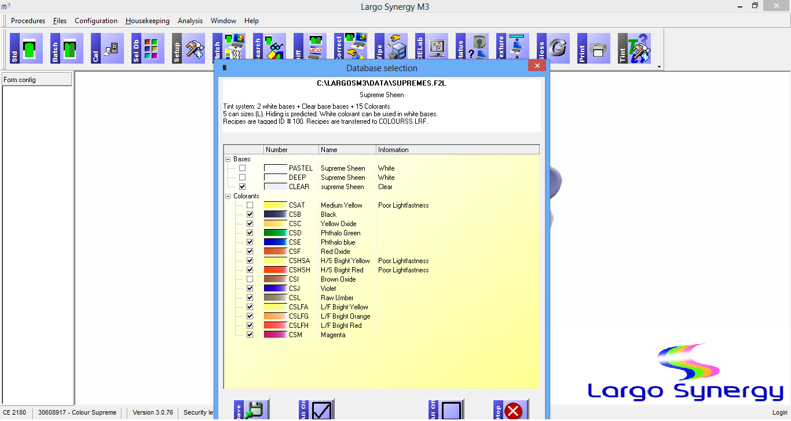
Task: Click the Cal calibration icon
Action: [104, 49]
